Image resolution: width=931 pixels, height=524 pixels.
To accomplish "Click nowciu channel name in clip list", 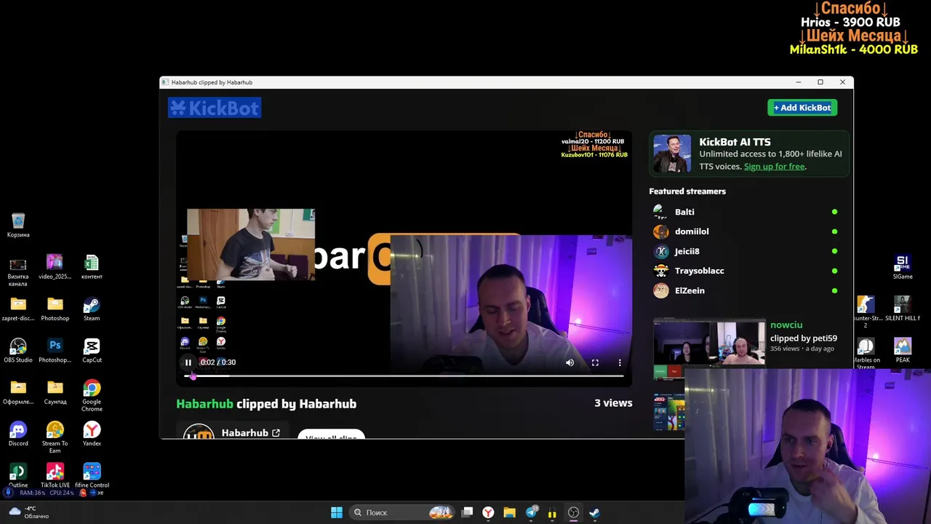I will [x=786, y=325].
